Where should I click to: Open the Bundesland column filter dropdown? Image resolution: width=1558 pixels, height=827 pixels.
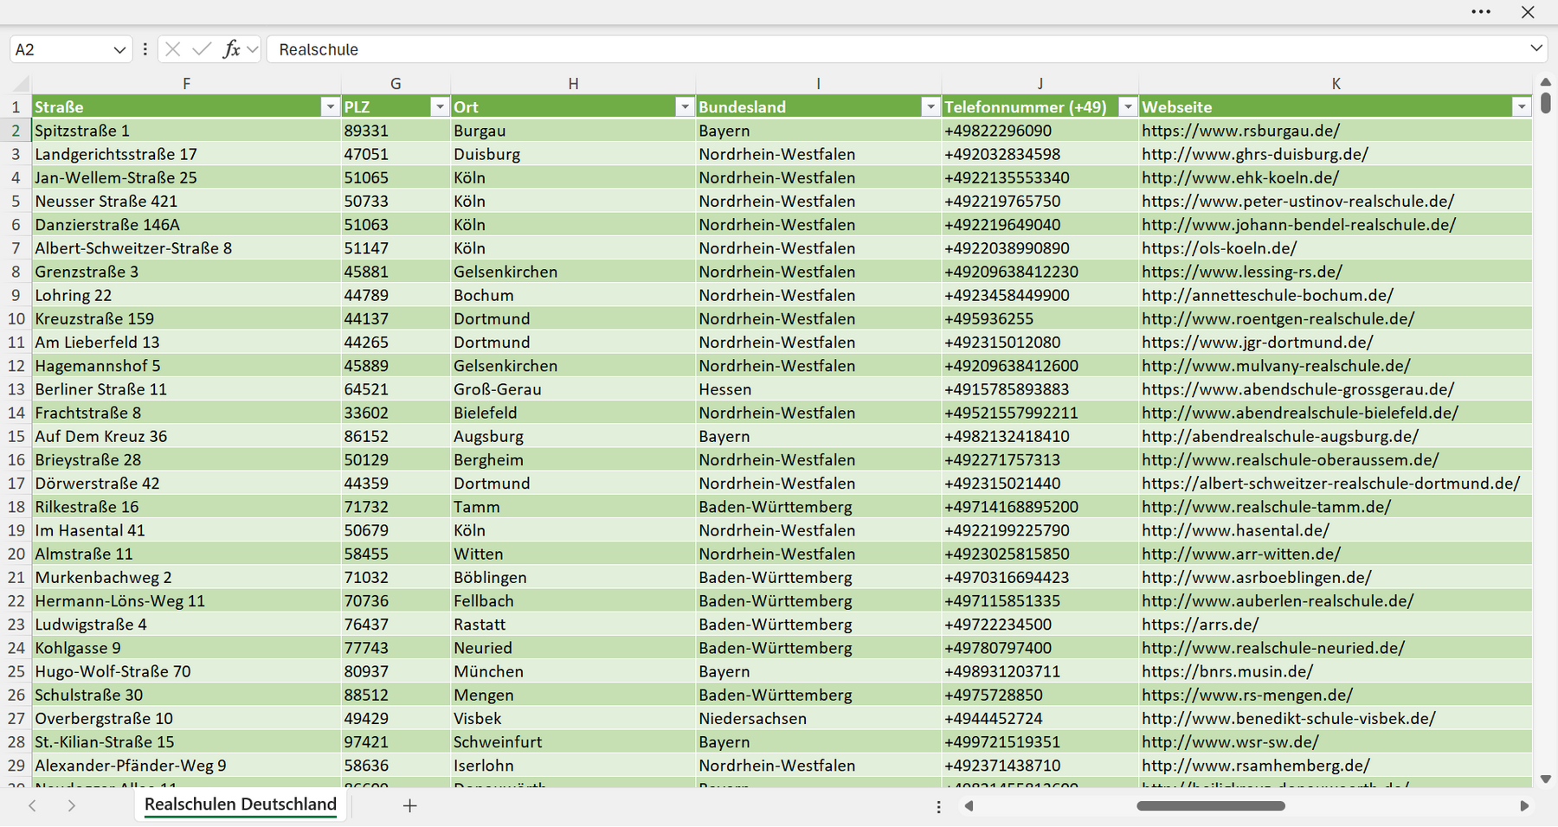(930, 107)
